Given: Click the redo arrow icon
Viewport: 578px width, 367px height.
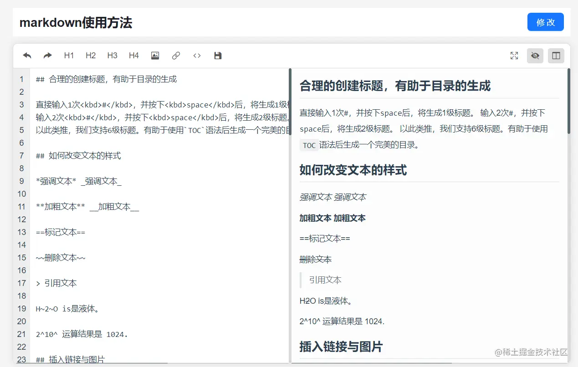Looking at the screenshot, I should pyautogui.click(x=48, y=56).
